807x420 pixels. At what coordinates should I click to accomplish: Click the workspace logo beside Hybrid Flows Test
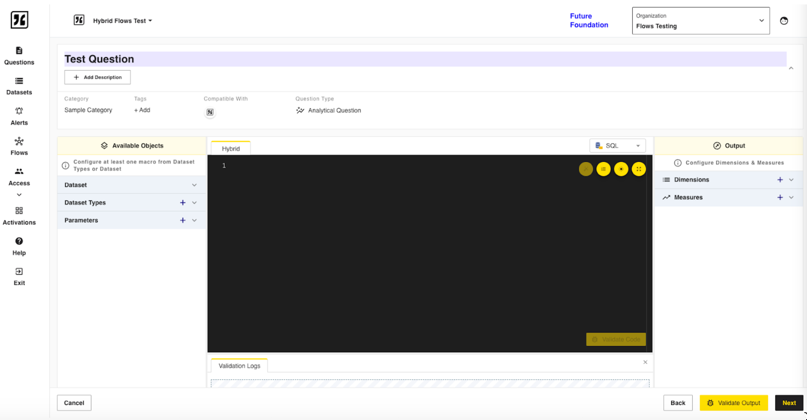(79, 20)
